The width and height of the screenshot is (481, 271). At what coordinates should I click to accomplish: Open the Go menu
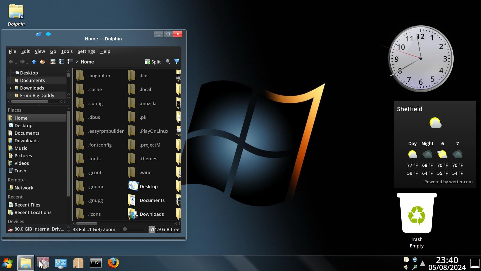click(x=53, y=51)
